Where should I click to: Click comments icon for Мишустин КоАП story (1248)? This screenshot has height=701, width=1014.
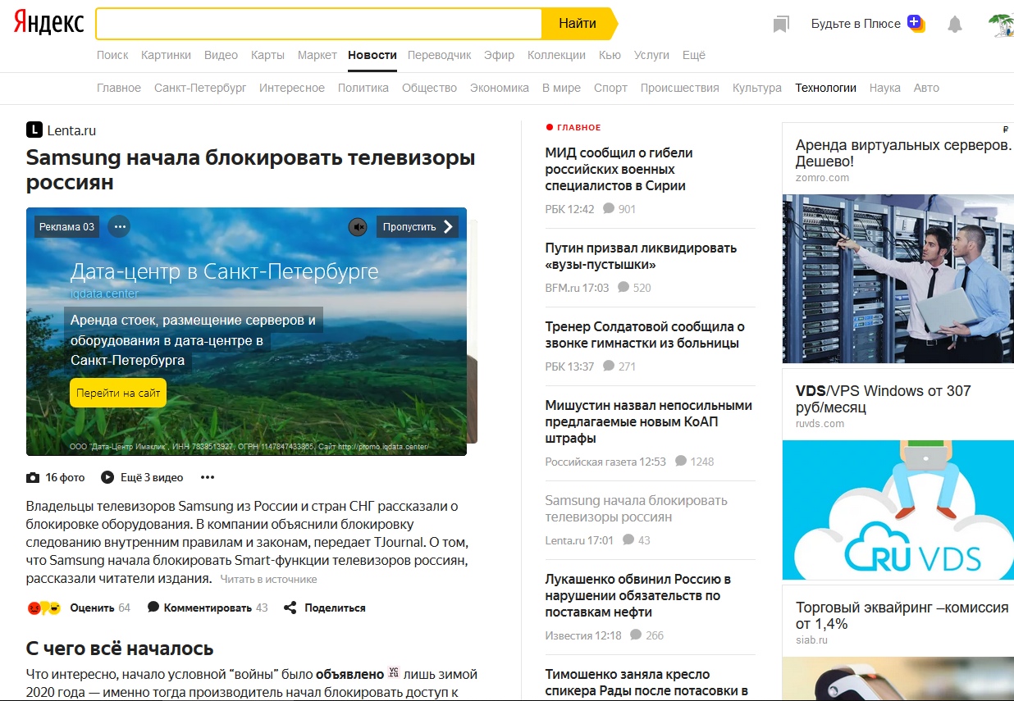pos(681,462)
